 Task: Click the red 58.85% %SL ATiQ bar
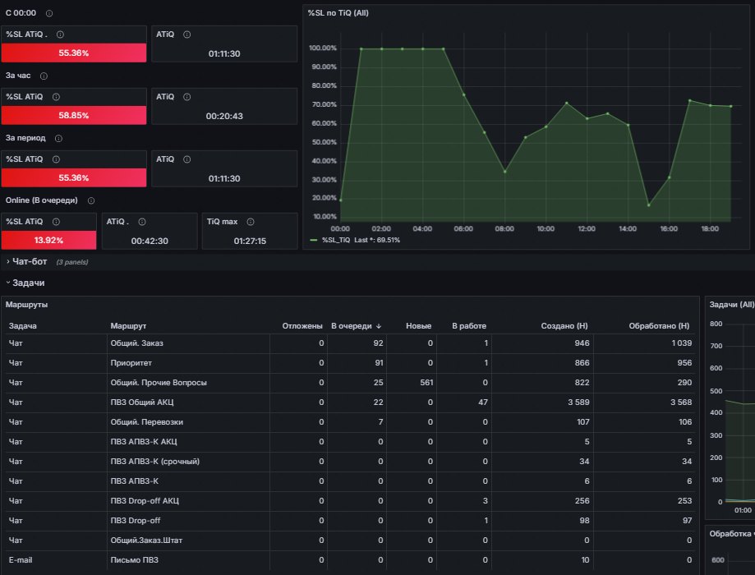pos(74,116)
